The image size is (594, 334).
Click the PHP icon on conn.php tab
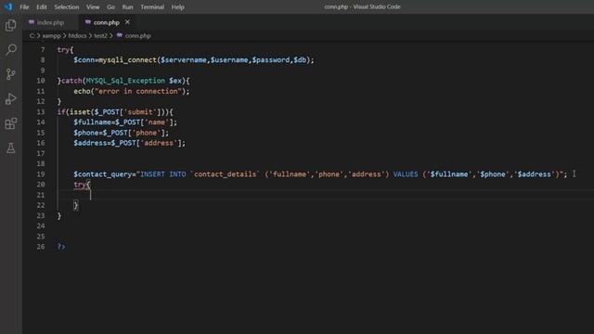88,22
